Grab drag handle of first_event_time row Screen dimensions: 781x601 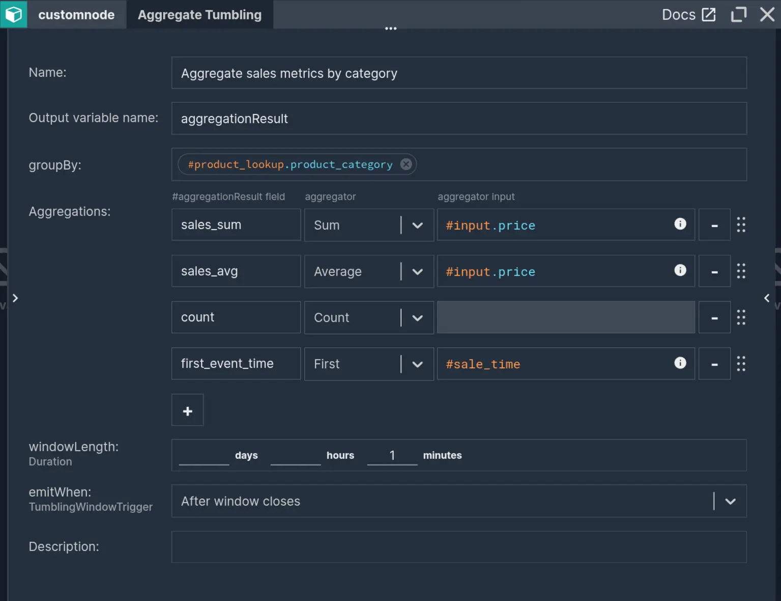pyautogui.click(x=741, y=364)
